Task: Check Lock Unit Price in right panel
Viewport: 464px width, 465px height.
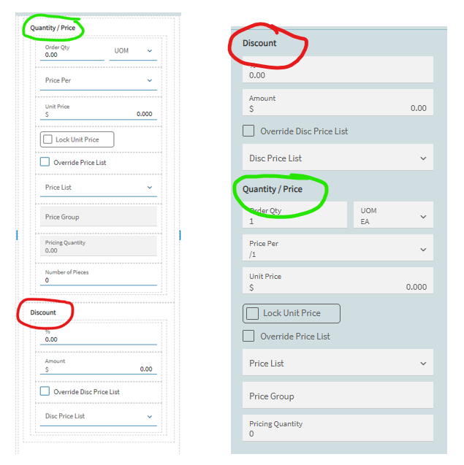Action: point(252,313)
